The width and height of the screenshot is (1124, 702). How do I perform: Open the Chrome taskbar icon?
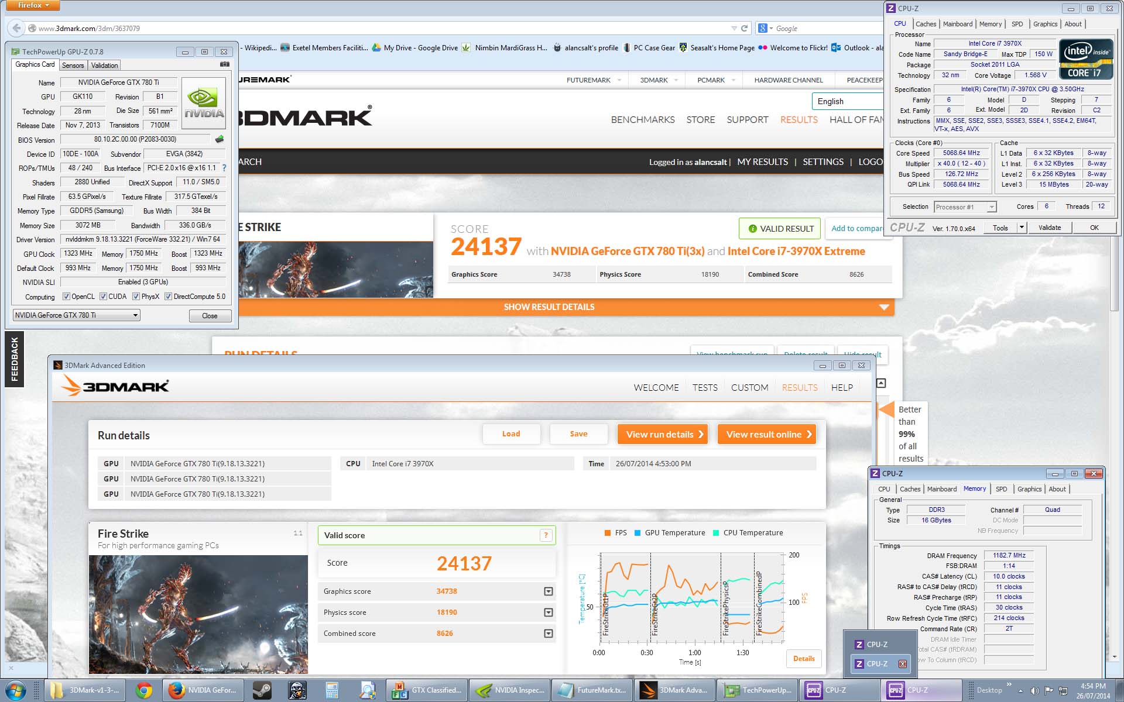(143, 690)
